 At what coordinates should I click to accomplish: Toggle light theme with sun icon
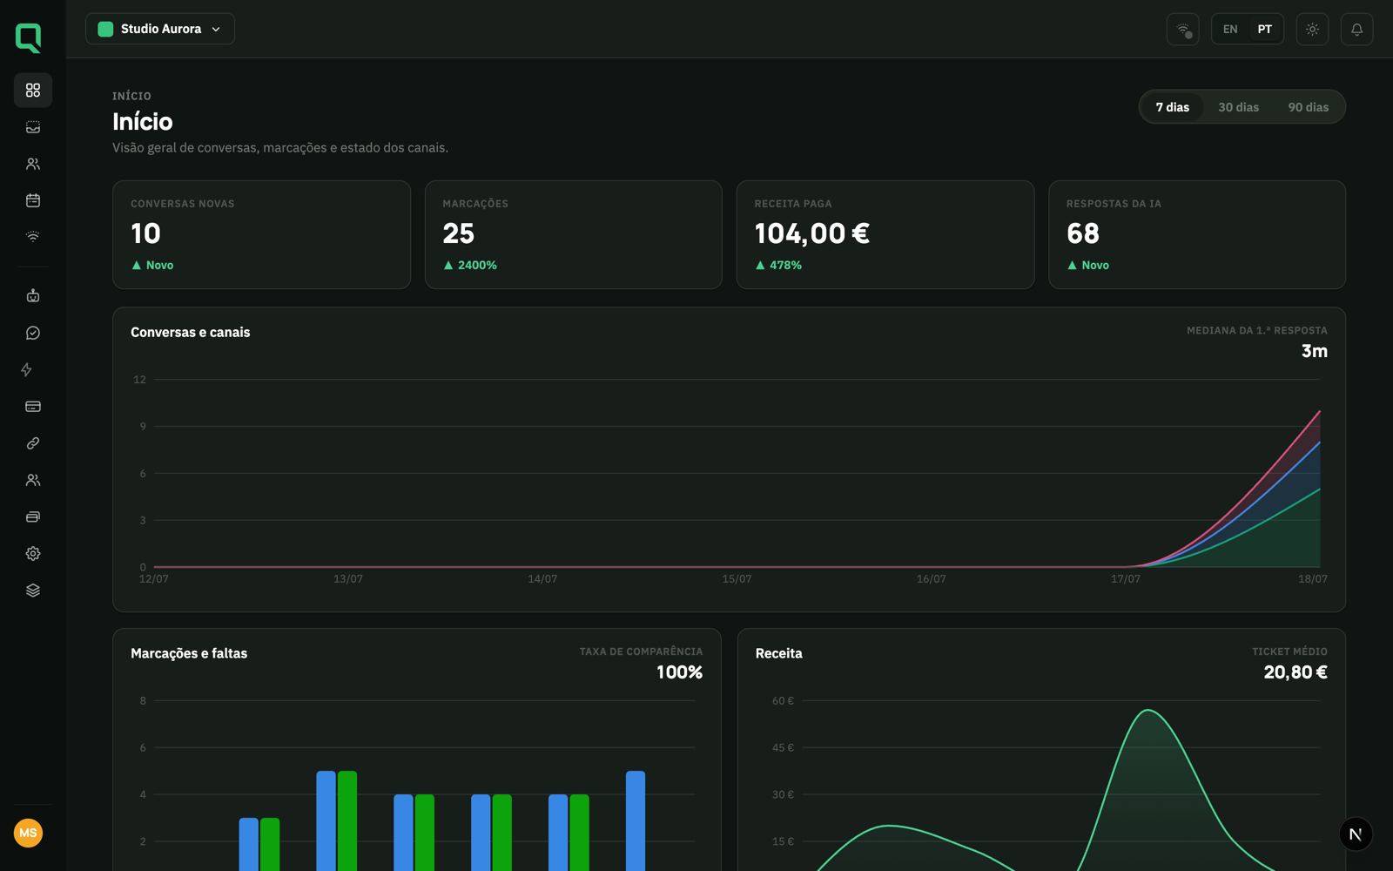(1312, 29)
